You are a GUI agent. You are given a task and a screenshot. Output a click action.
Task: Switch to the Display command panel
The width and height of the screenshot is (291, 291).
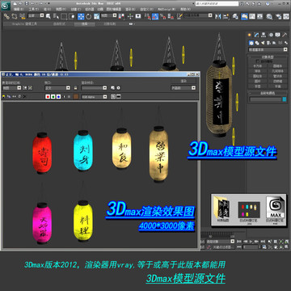coord(278,35)
